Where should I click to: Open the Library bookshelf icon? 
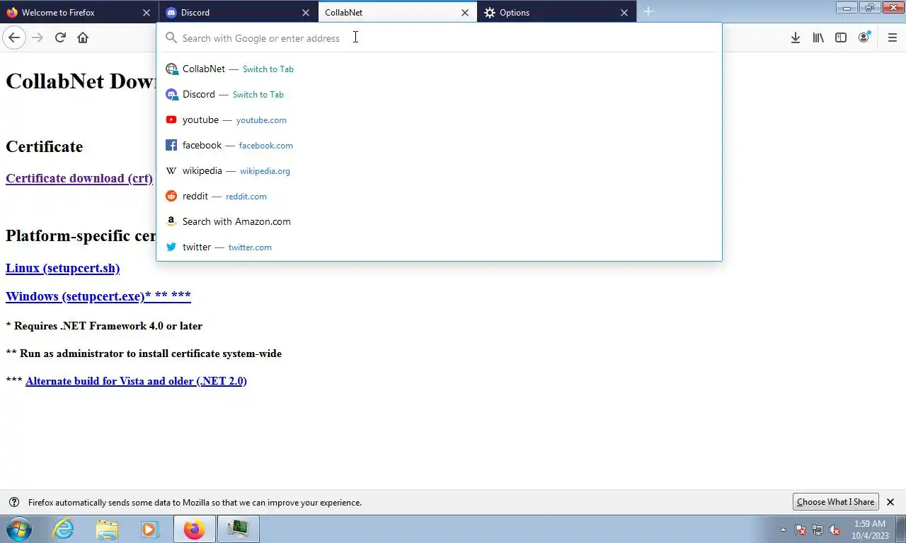click(818, 37)
